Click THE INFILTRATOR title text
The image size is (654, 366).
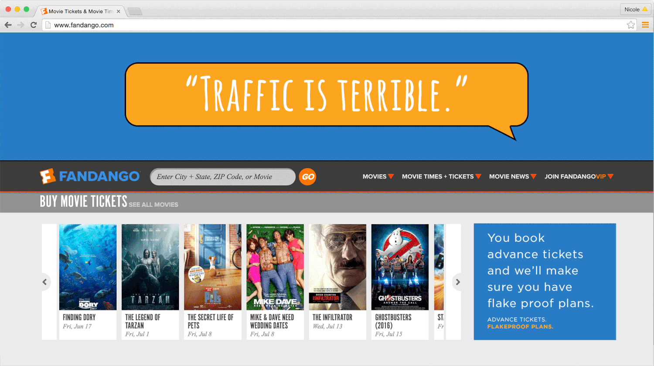click(x=332, y=317)
